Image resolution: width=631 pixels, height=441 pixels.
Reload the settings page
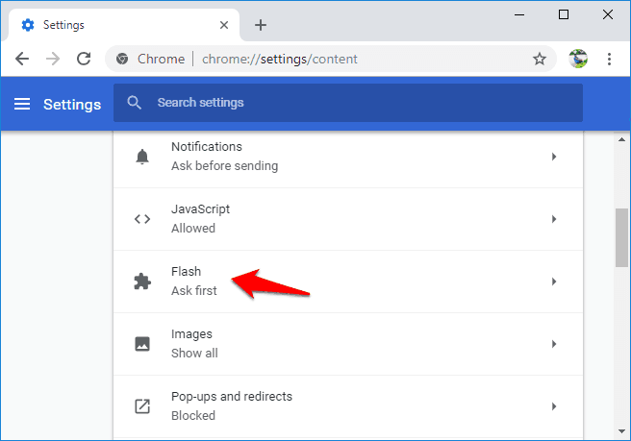pos(84,60)
